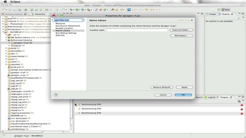Viewport: 246px width, 138px height.
Task: Select Run/Debug Settings in properties list
Action: pyautogui.click(x=66, y=33)
